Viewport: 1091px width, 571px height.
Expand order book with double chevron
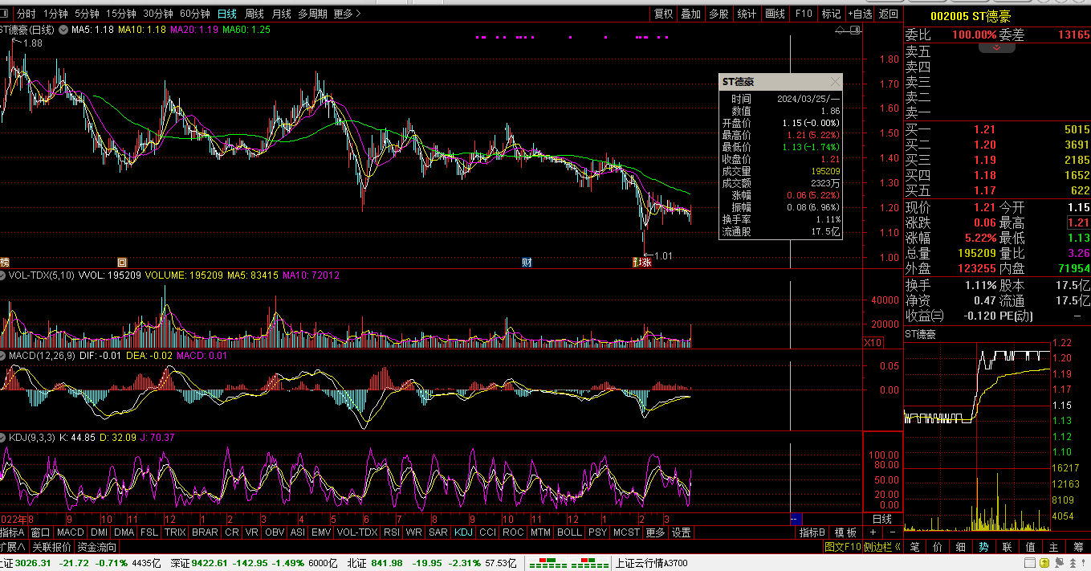997,47
